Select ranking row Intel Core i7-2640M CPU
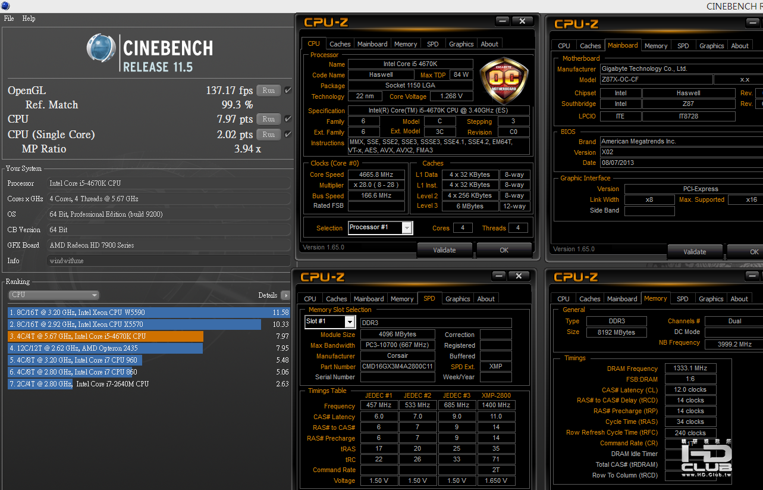The image size is (763, 490). point(149,384)
